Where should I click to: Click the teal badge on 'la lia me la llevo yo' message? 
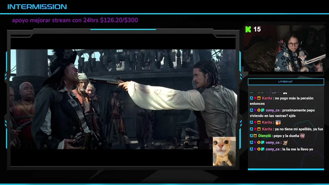coord(263,149)
